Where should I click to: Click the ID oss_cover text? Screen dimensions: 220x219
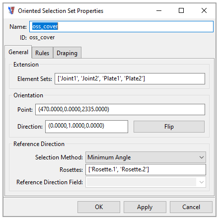(x=37, y=38)
